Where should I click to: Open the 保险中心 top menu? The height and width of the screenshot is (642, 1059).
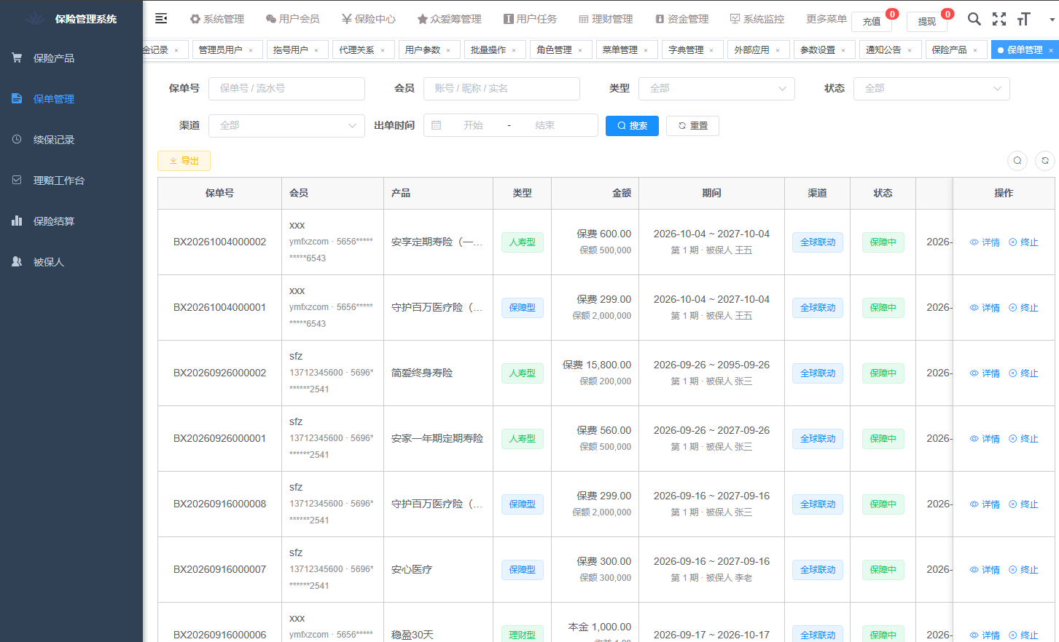(369, 19)
